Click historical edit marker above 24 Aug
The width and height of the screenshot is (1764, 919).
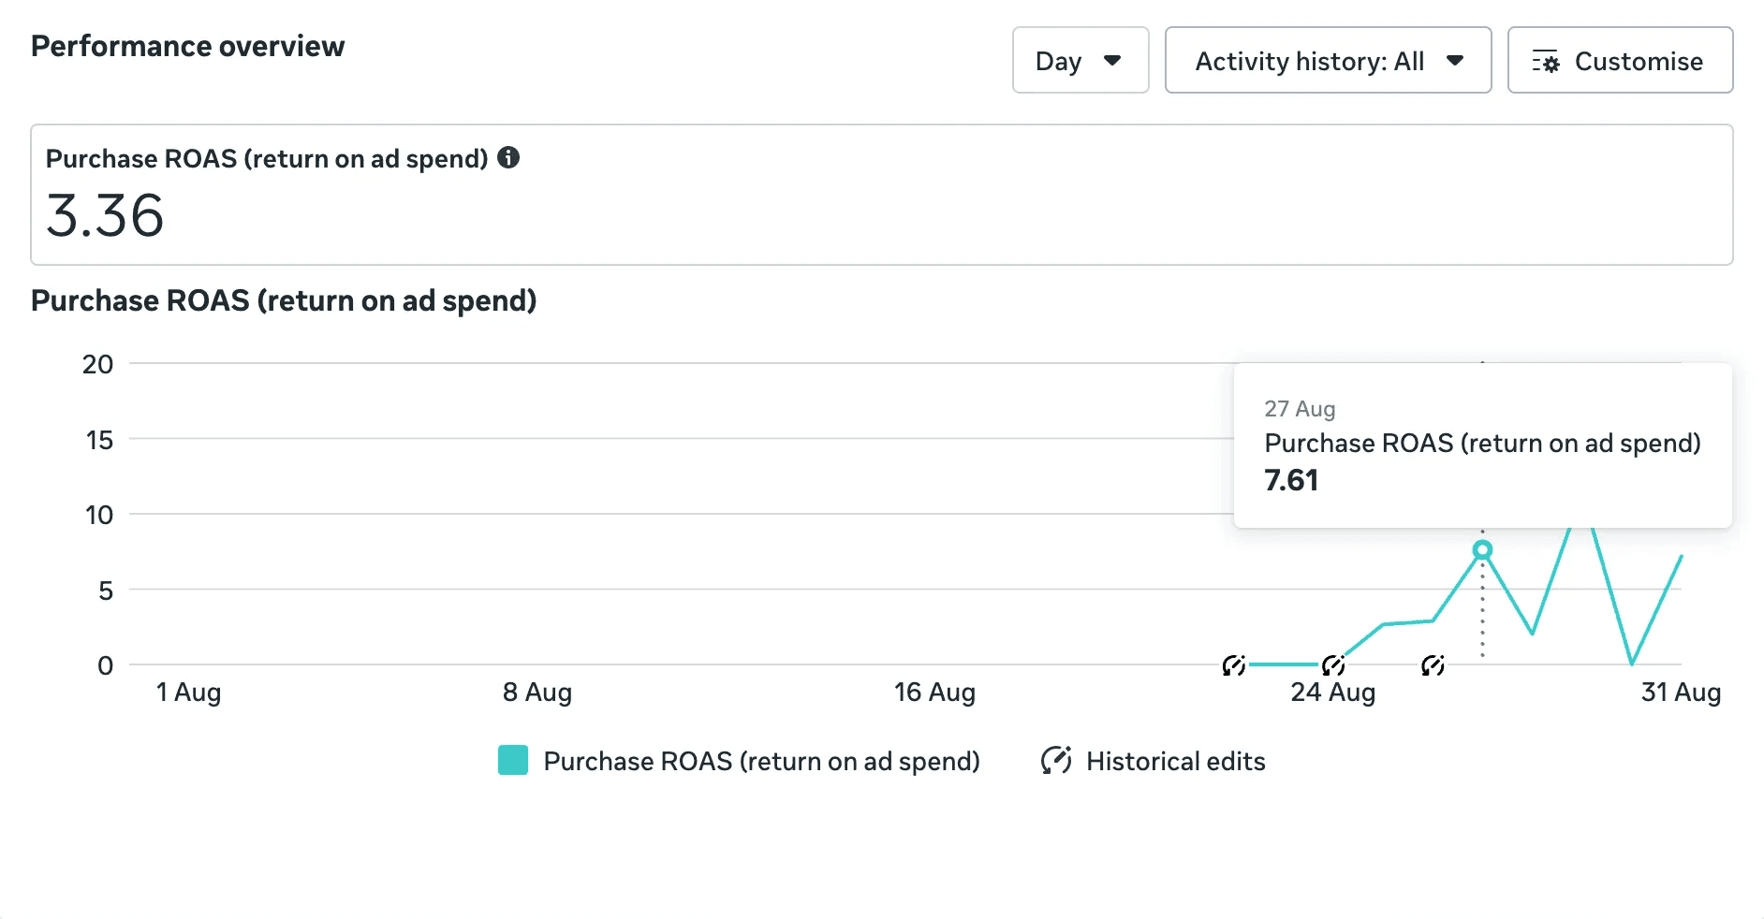point(1333,665)
